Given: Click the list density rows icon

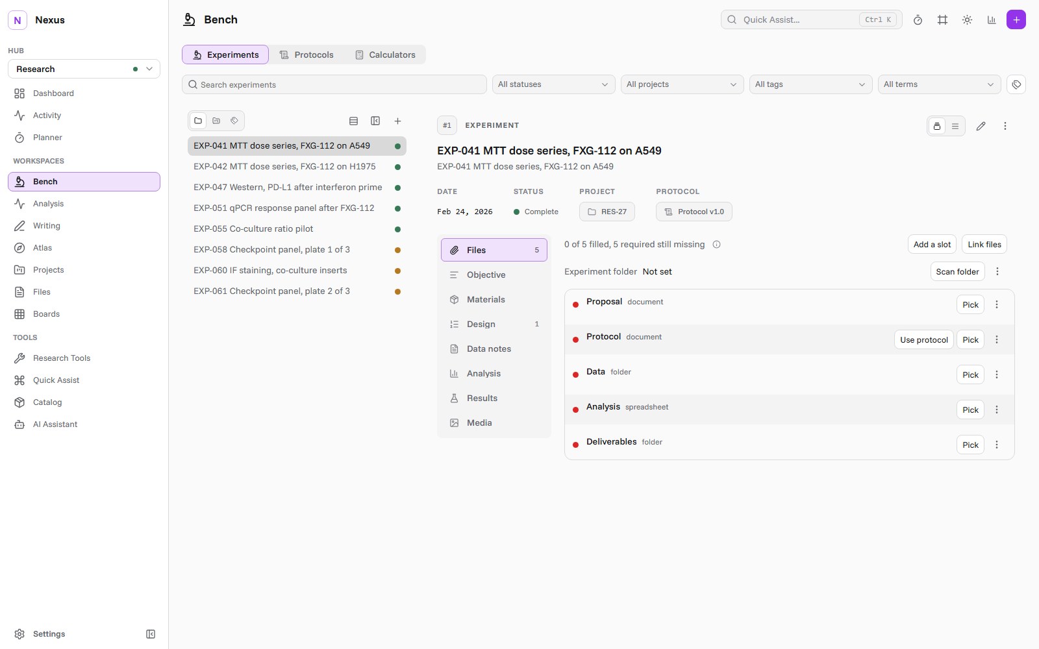Looking at the screenshot, I should pos(353,121).
